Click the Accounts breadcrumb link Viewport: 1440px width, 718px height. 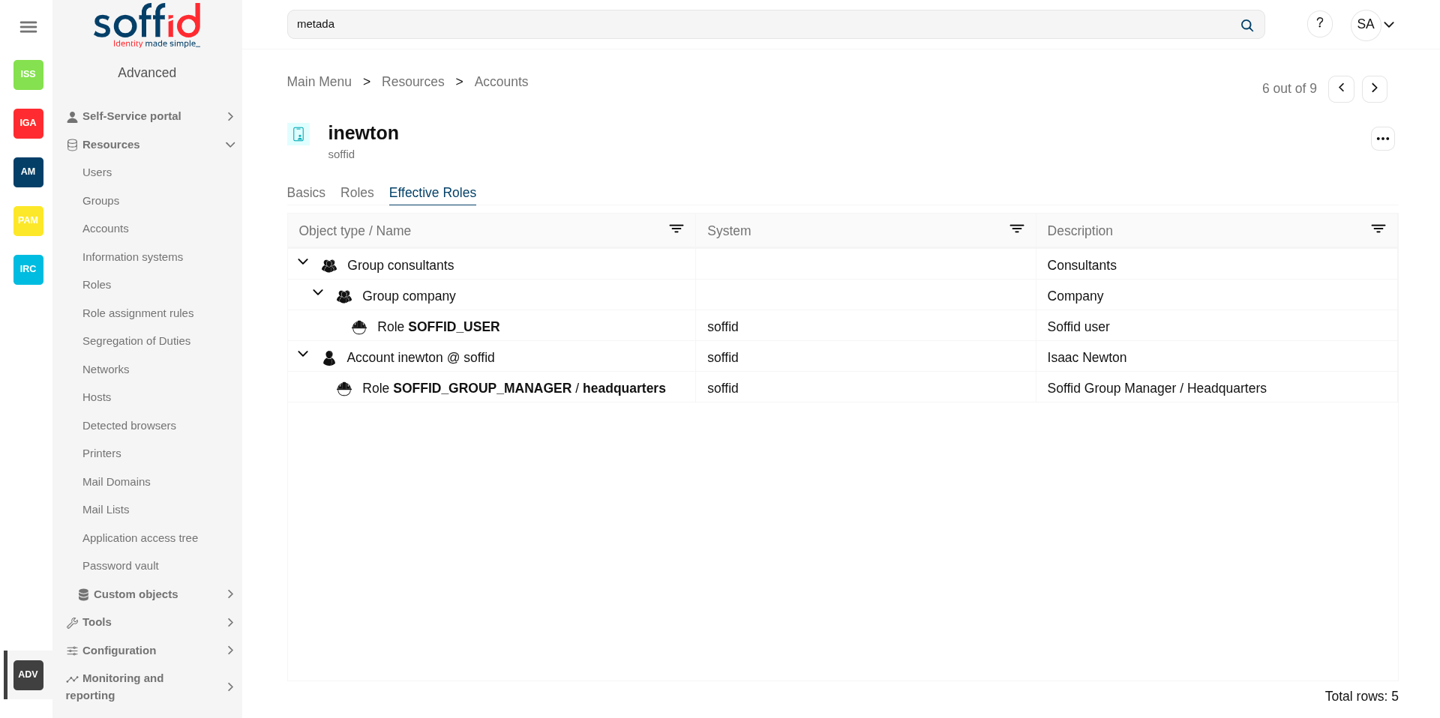click(501, 82)
